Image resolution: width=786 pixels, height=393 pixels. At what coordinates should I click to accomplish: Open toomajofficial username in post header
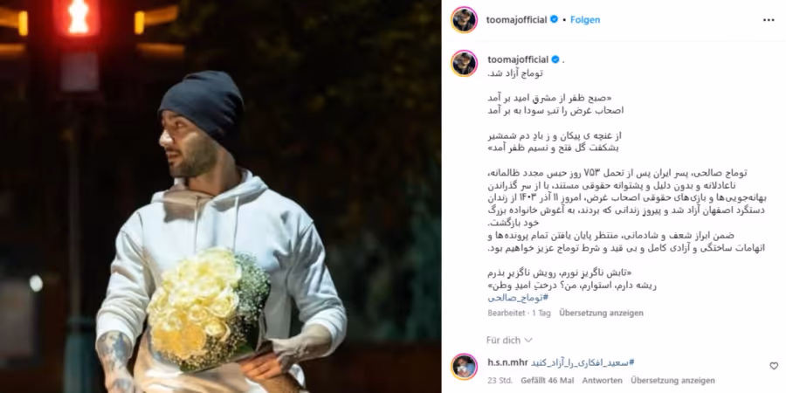click(516, 20)
